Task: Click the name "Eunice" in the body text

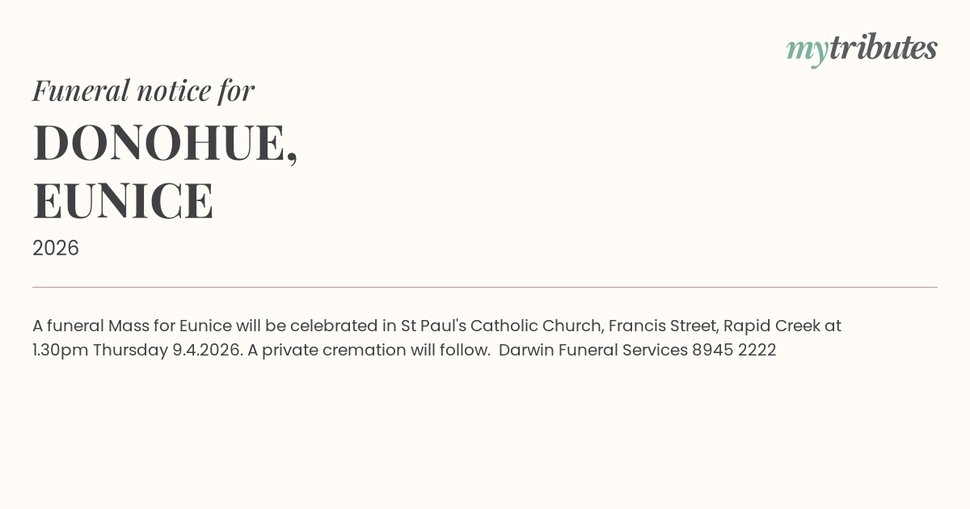Action: (x=205, y=326)
